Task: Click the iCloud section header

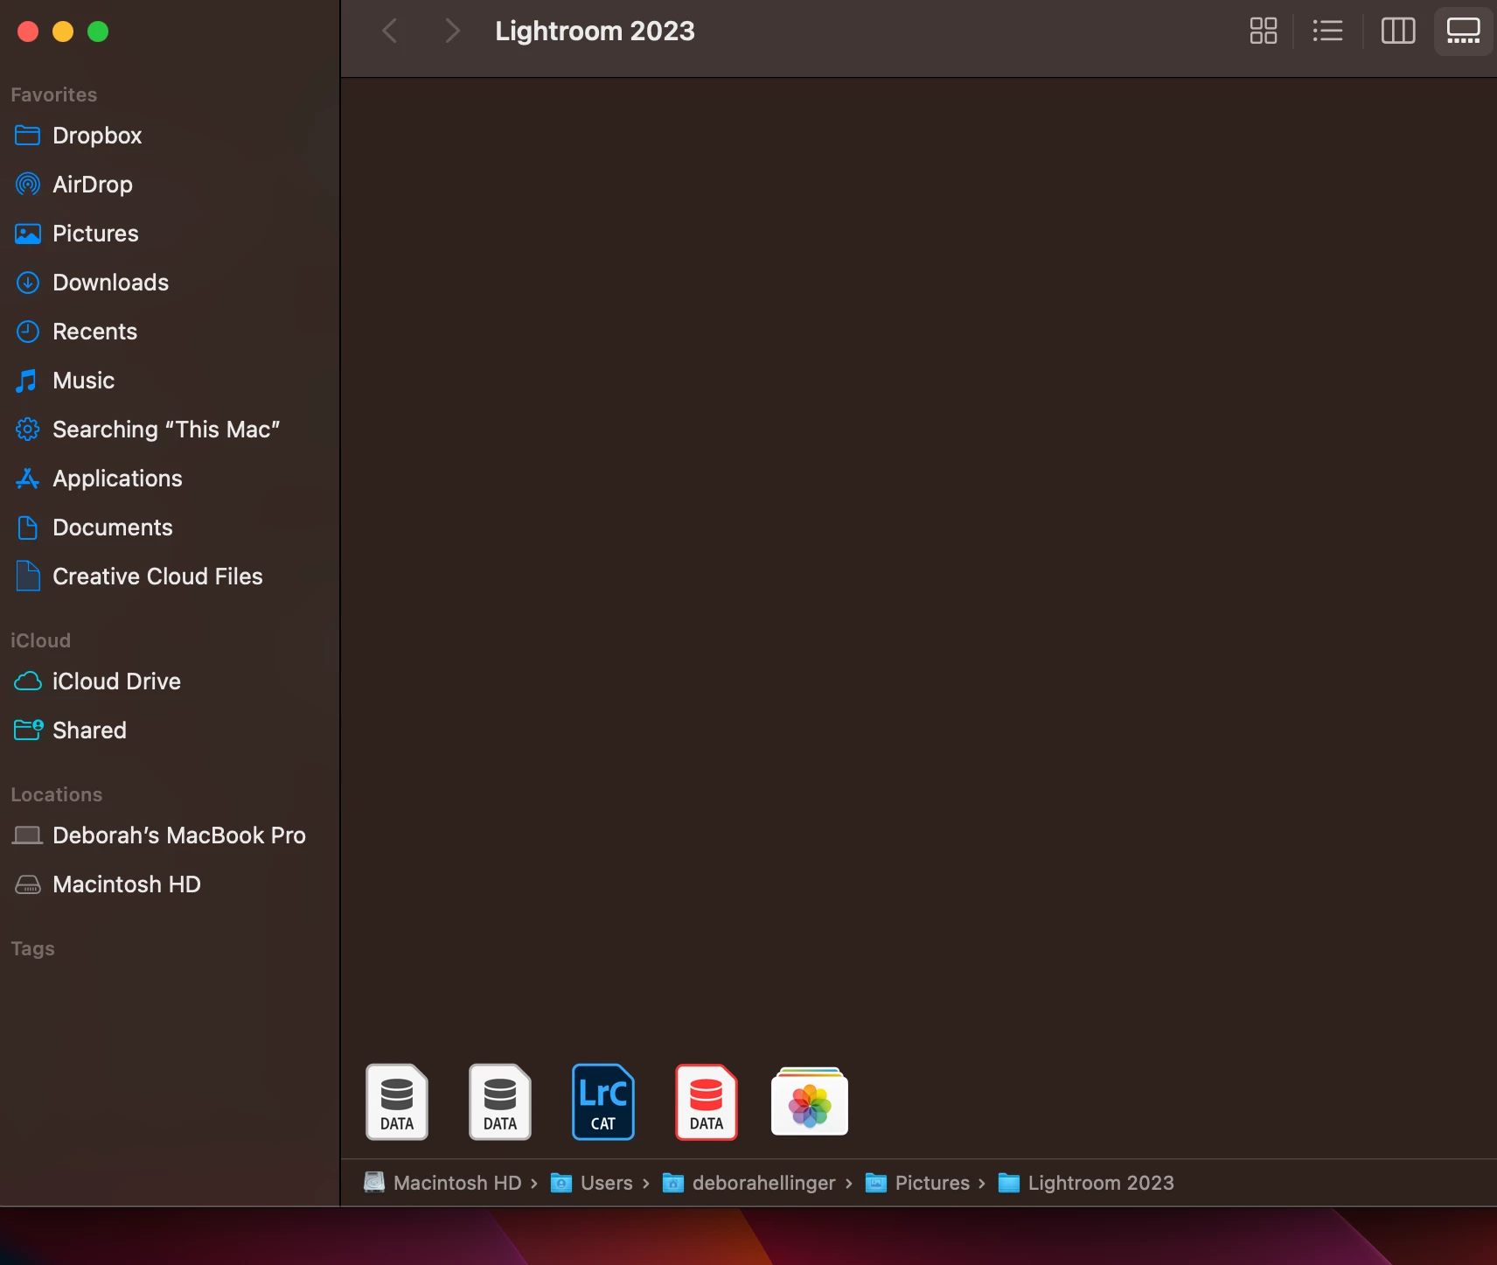Action: 40,640
